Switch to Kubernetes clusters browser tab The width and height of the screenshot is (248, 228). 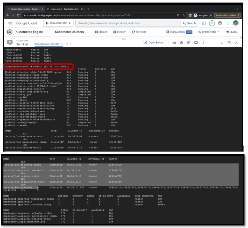click(25, 9)
